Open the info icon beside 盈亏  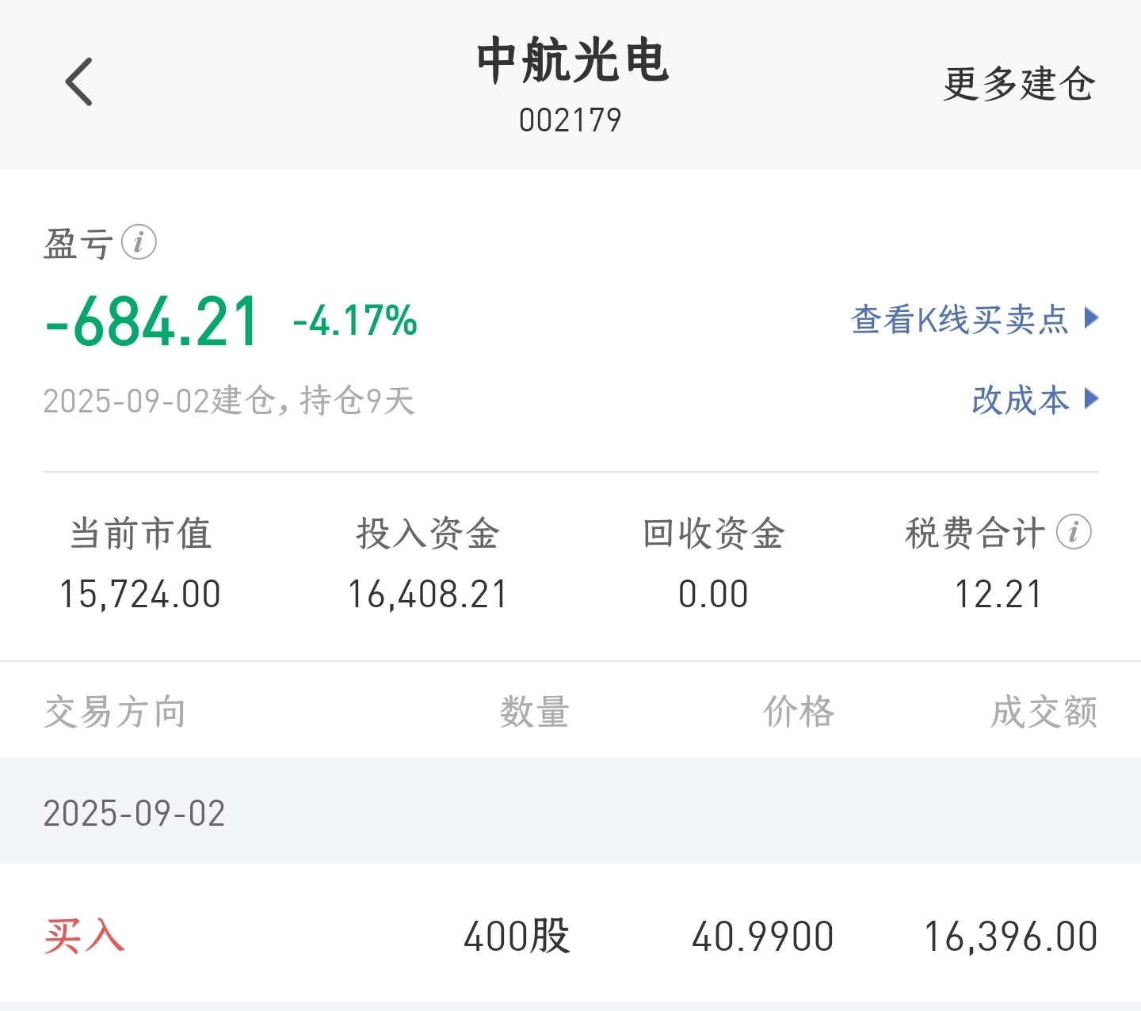139,242
